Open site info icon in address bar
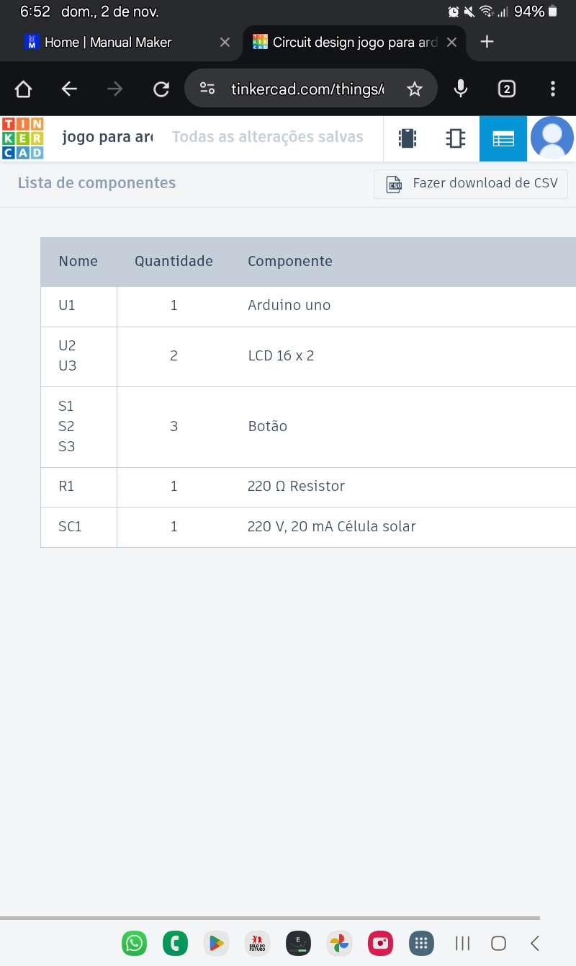Viewport: 576px width, 966px height. (x=207, y=89)
